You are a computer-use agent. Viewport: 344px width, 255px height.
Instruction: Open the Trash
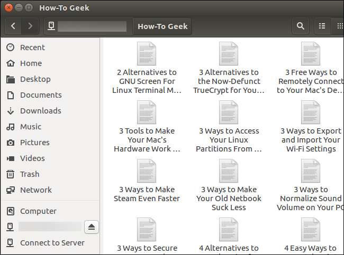click(x=30, y=174)
